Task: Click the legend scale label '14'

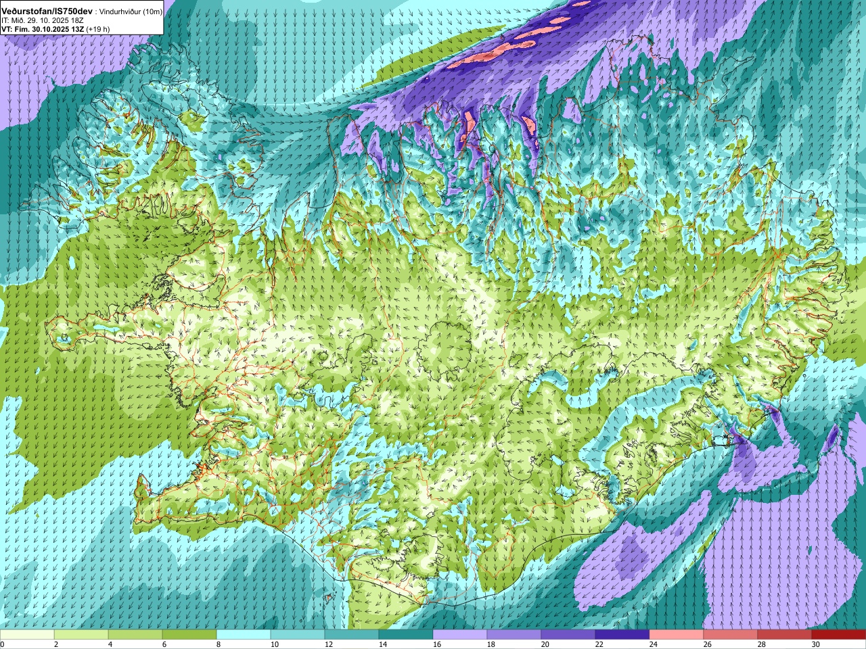Action: tap(382, 644)
